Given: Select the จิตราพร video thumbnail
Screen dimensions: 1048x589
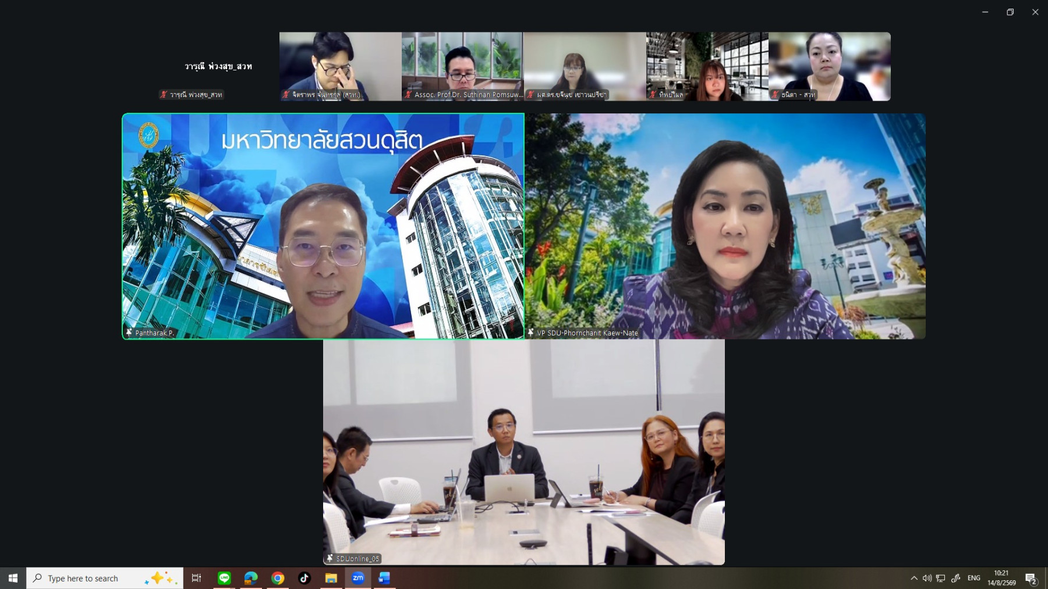Looking at the screenshot, I should [341, 66].
